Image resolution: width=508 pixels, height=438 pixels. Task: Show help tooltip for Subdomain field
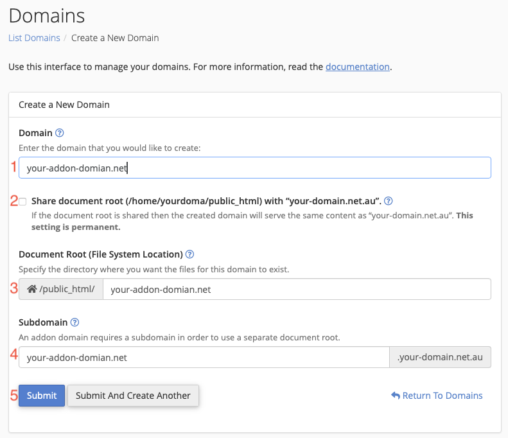tap(75, 322)
